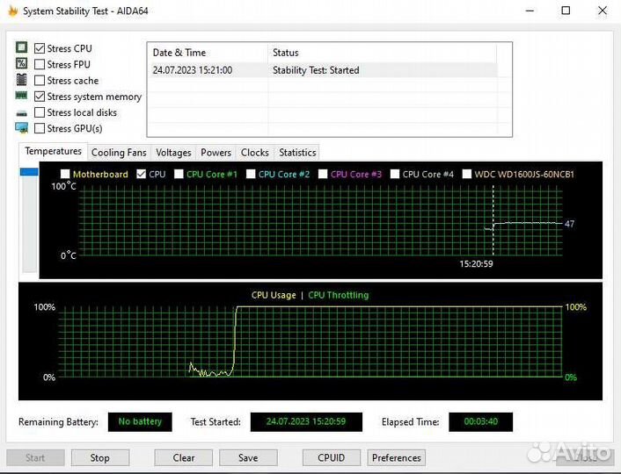This screenshot has width=621, height=474.
Task: Open the CPUID panel
Action: (x=332, y=458)
